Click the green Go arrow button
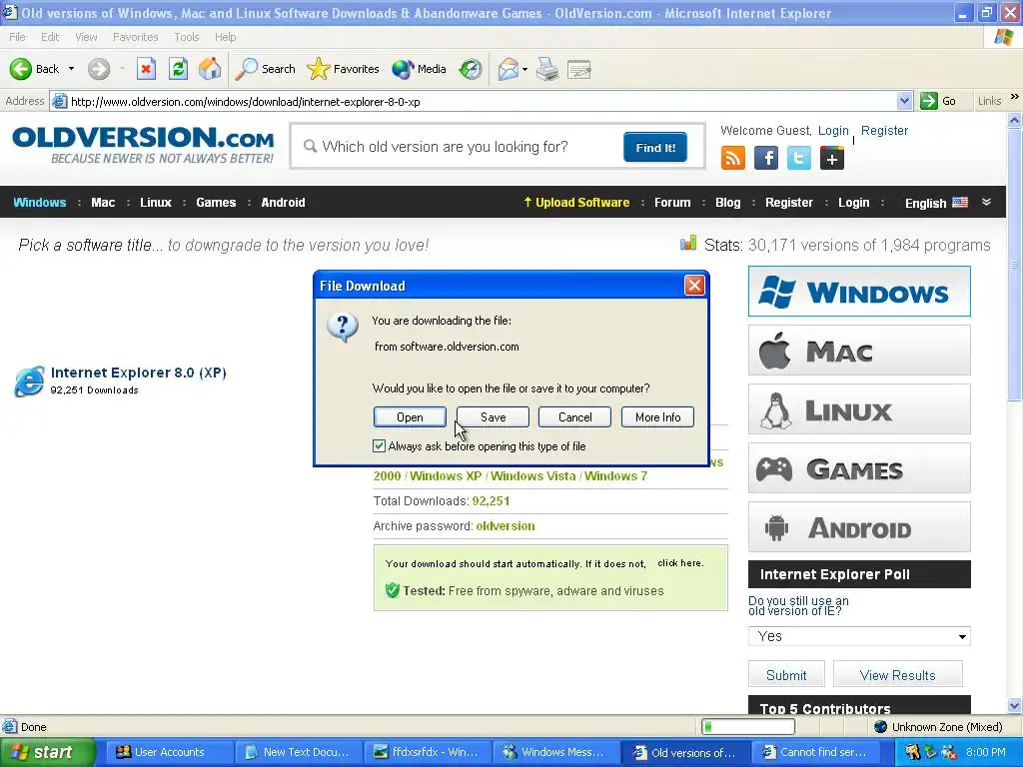Screen dimensions: 1023x767 click(x=929, y=101)
